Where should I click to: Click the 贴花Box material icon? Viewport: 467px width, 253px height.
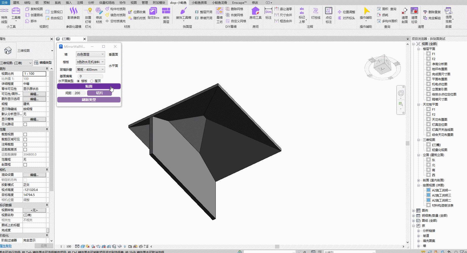click(153, 13)
